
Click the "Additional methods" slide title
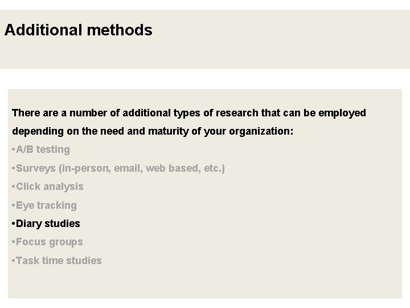(78, 30)
